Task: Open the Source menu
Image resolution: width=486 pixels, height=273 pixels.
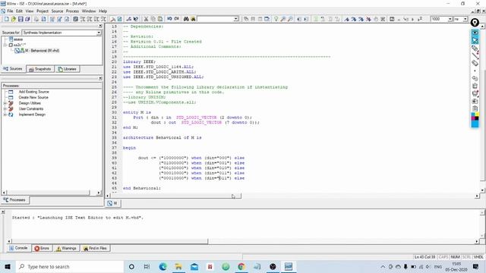Action: pyautogui.click(x=57, y=11)
